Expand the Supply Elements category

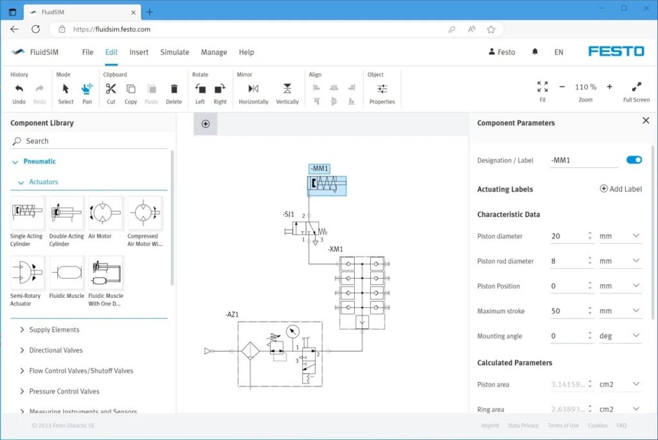tap(22, 330)
